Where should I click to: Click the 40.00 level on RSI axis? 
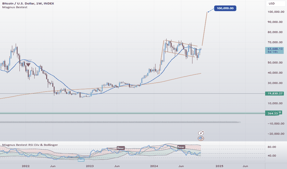click(x=272, y=156)
